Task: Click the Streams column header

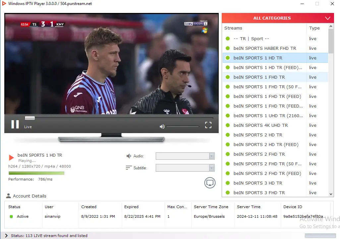Action: (264, 28)
